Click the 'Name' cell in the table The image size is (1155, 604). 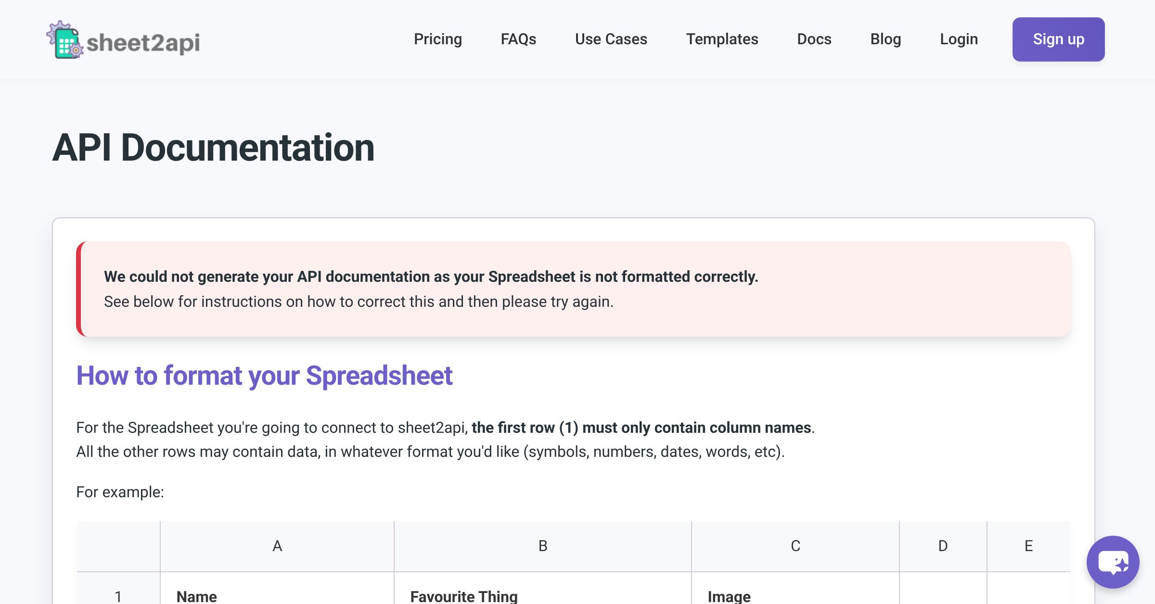[196, 596]
